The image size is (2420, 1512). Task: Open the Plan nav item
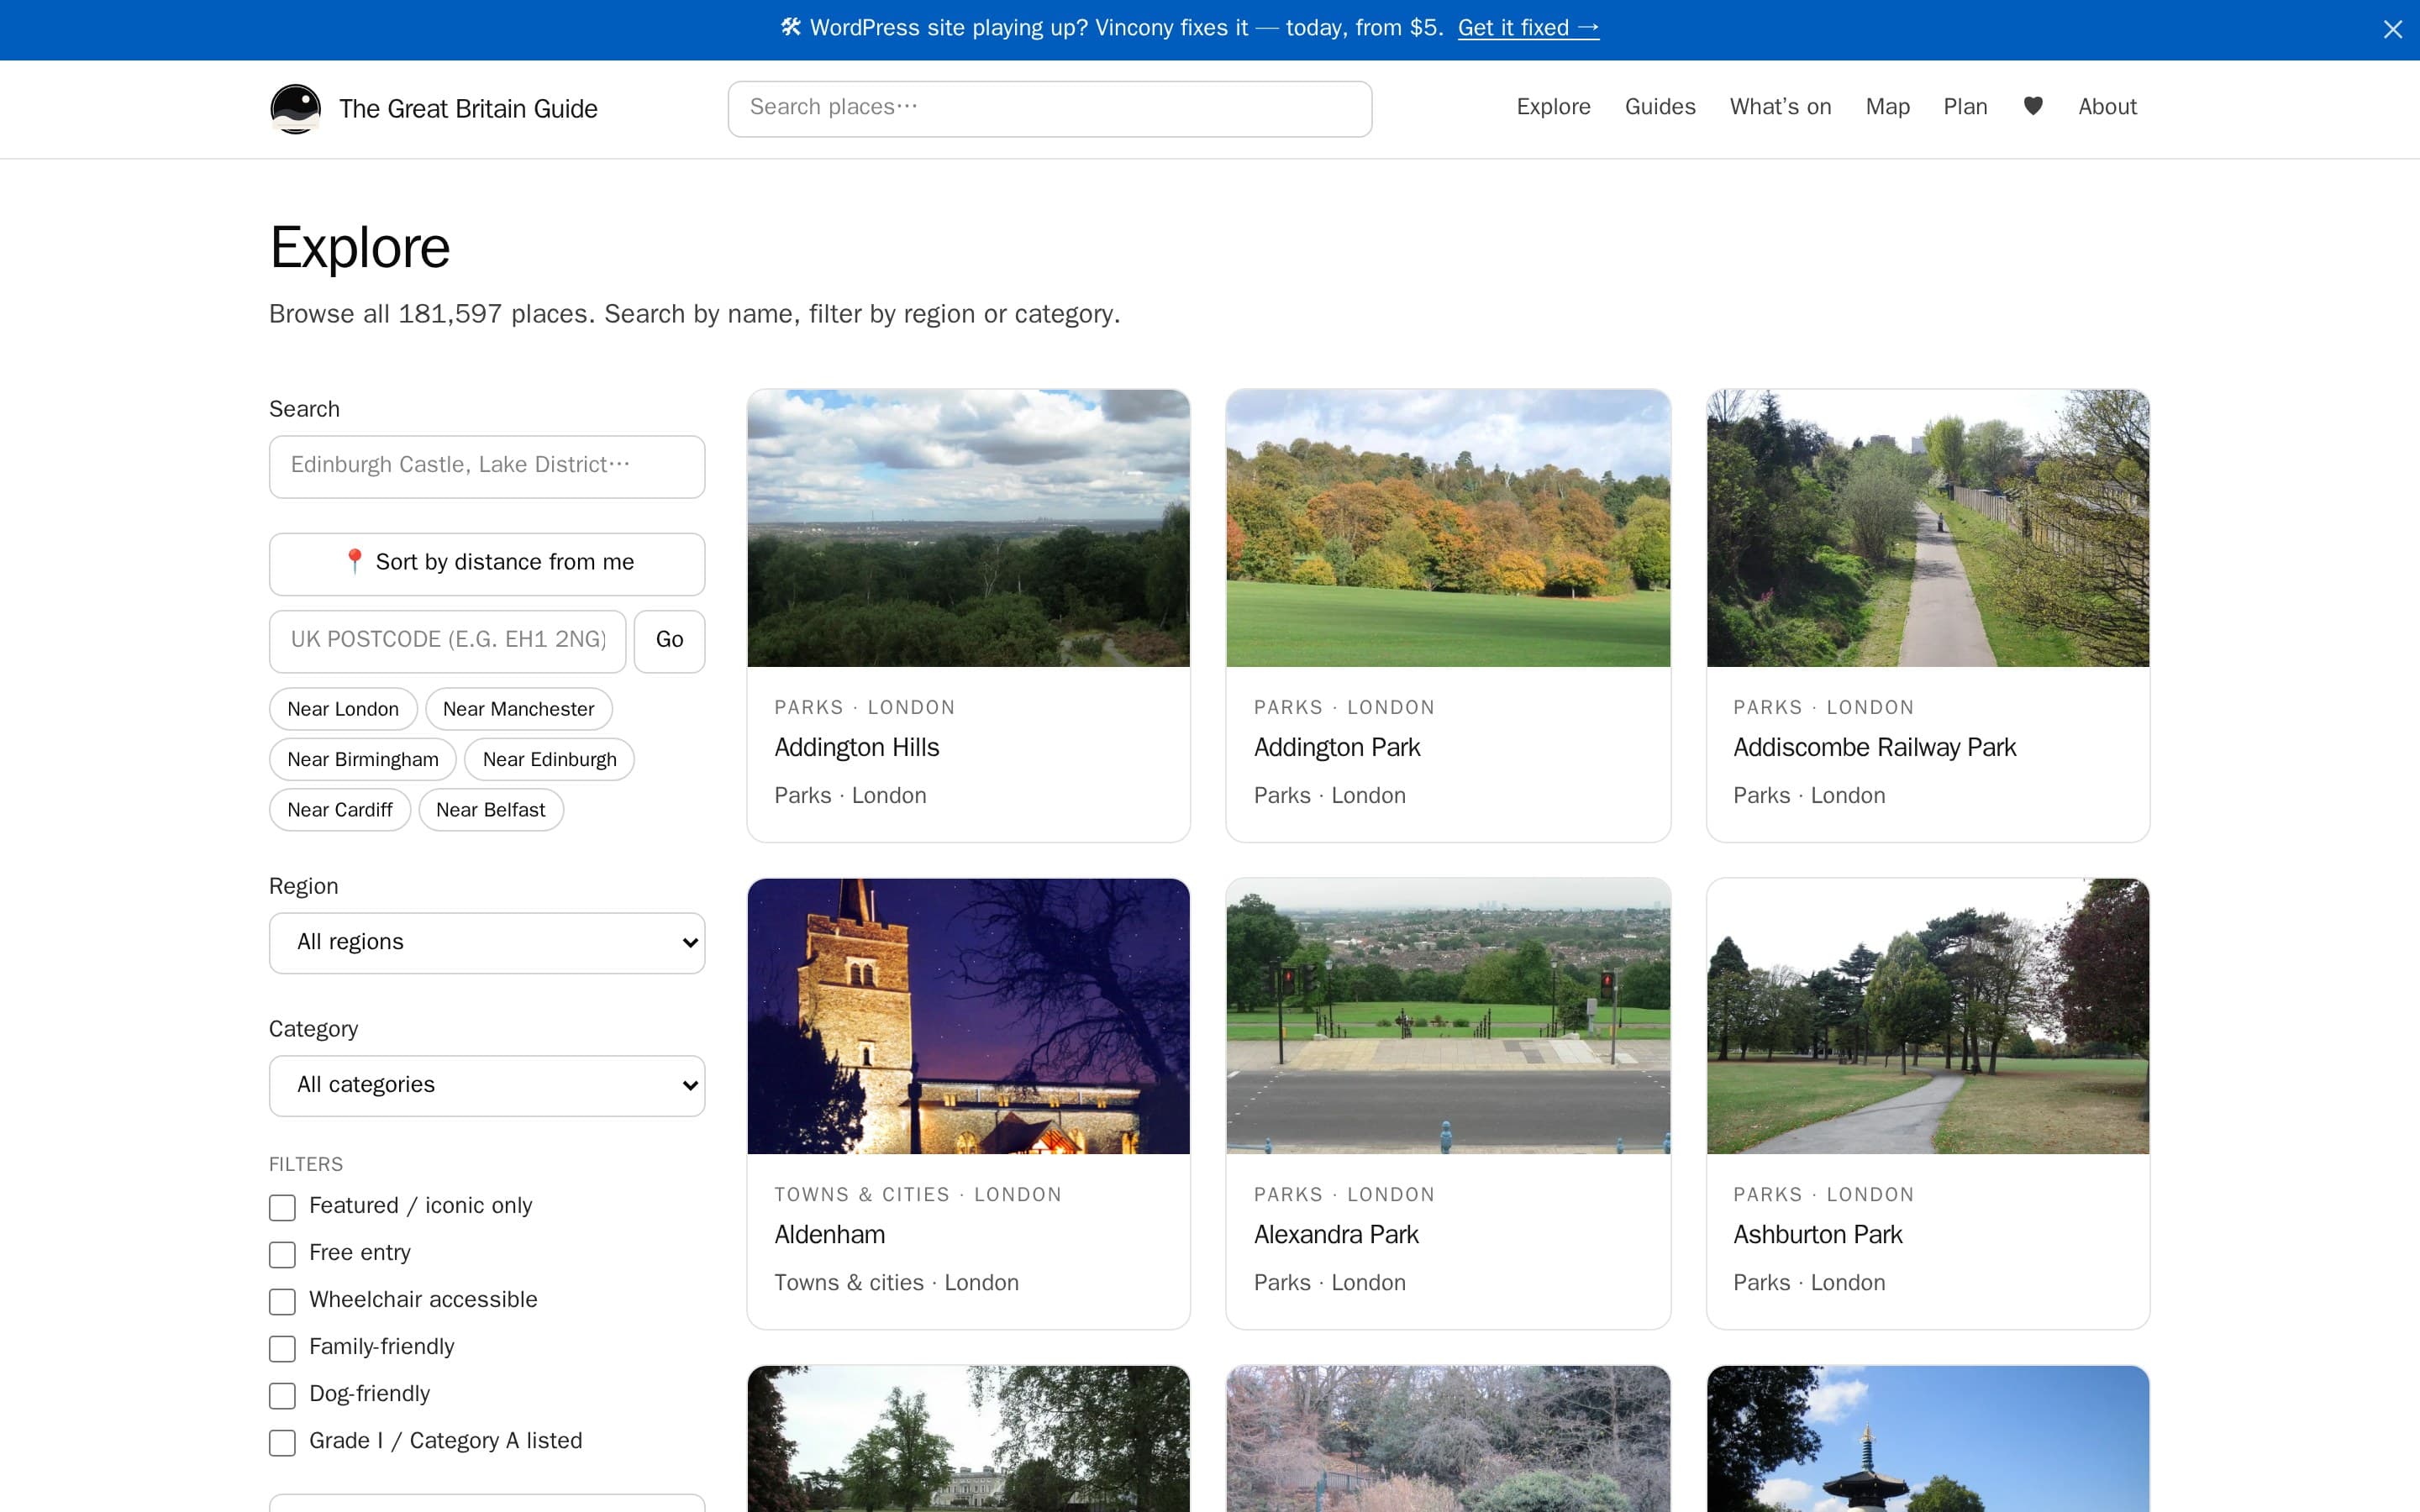coord(1965,107)
